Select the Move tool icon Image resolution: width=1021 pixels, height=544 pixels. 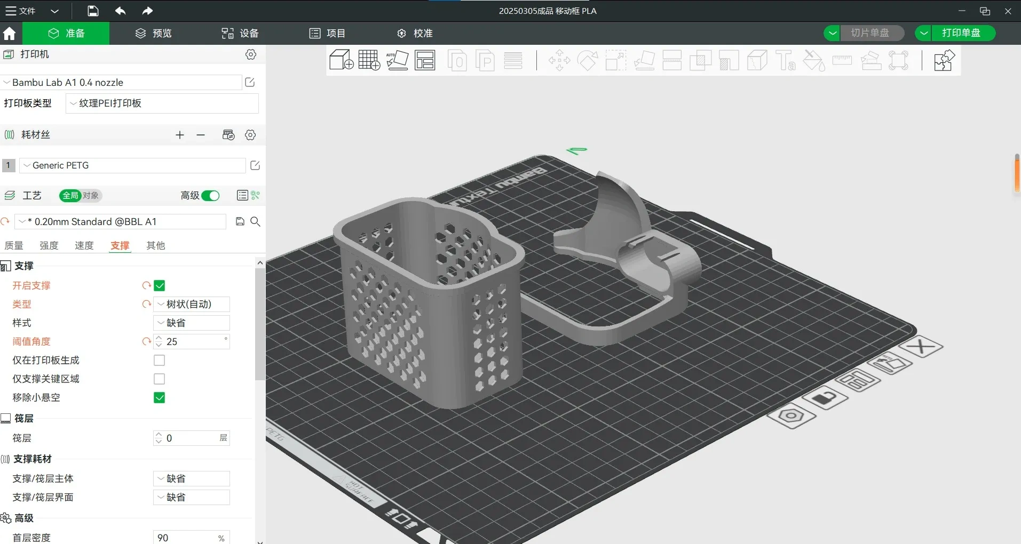tap(559, 60)
